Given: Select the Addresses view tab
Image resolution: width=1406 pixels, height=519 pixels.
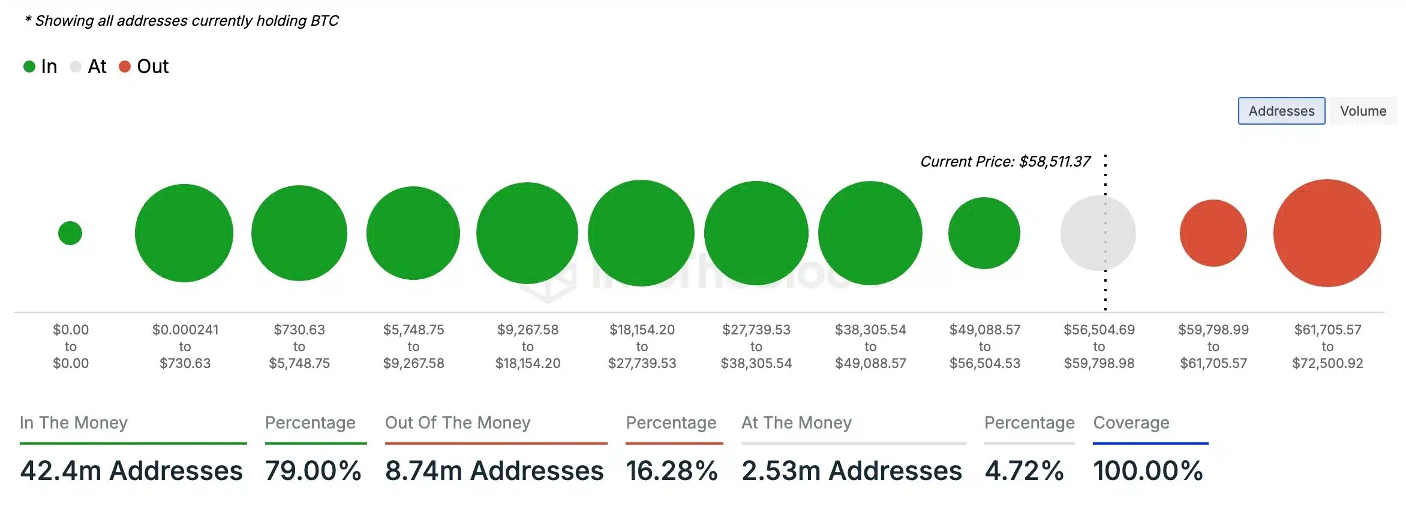Looking at the screenshot, I should (x=1281, y=111).
